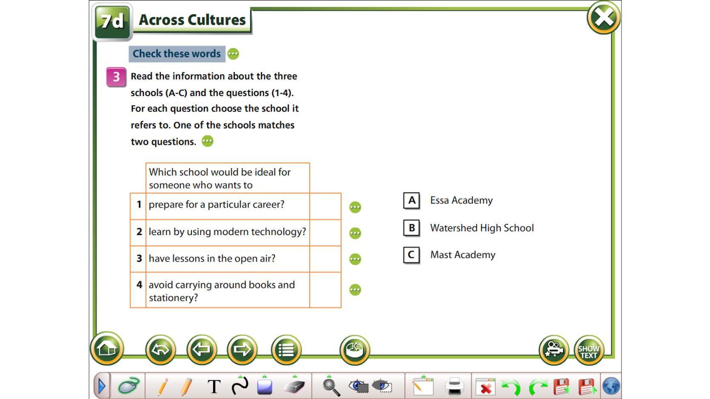The height and width of the screenshot is (399, 710).
Task: Click answer cell for question 3
Action: tap(325, 259)
